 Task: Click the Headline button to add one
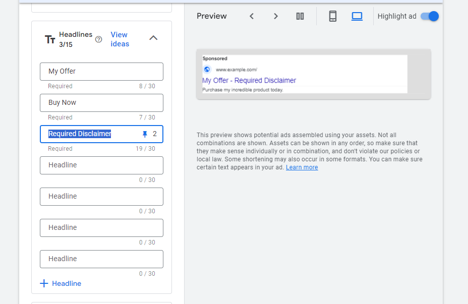67,283
